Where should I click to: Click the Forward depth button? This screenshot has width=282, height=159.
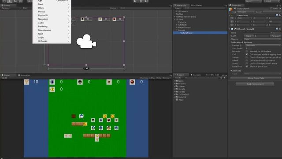[x=275, y=36]
